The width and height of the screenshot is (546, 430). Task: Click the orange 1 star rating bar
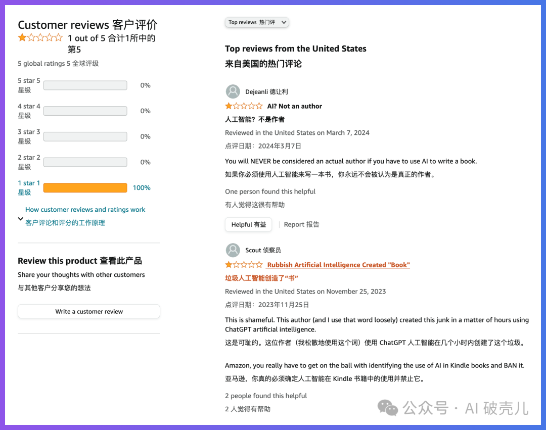85,188
